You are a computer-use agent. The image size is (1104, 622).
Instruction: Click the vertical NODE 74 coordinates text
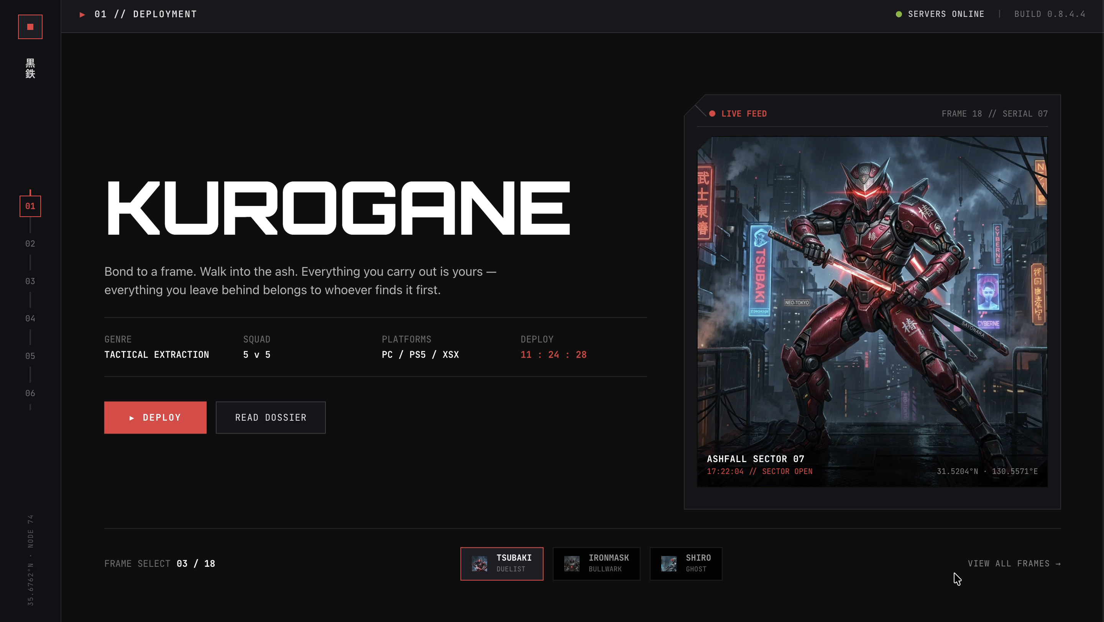[x=30, y=560]
